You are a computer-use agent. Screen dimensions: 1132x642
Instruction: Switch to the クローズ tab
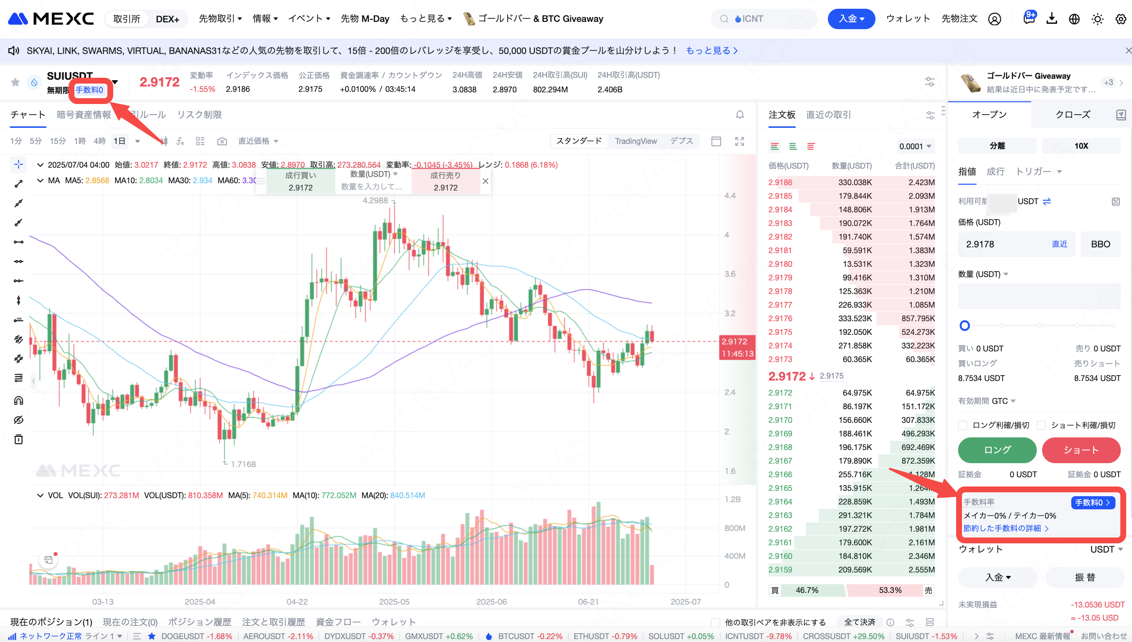click(x=1073, y=115)
